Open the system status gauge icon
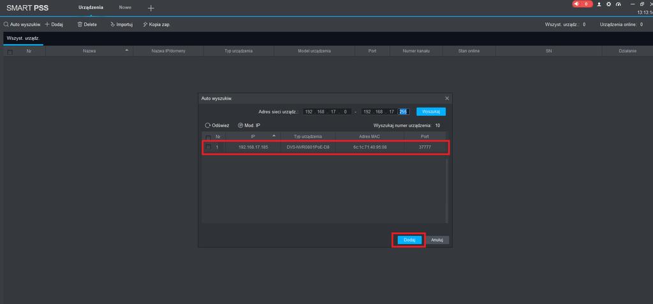653x304 pixels. point(619,4)
